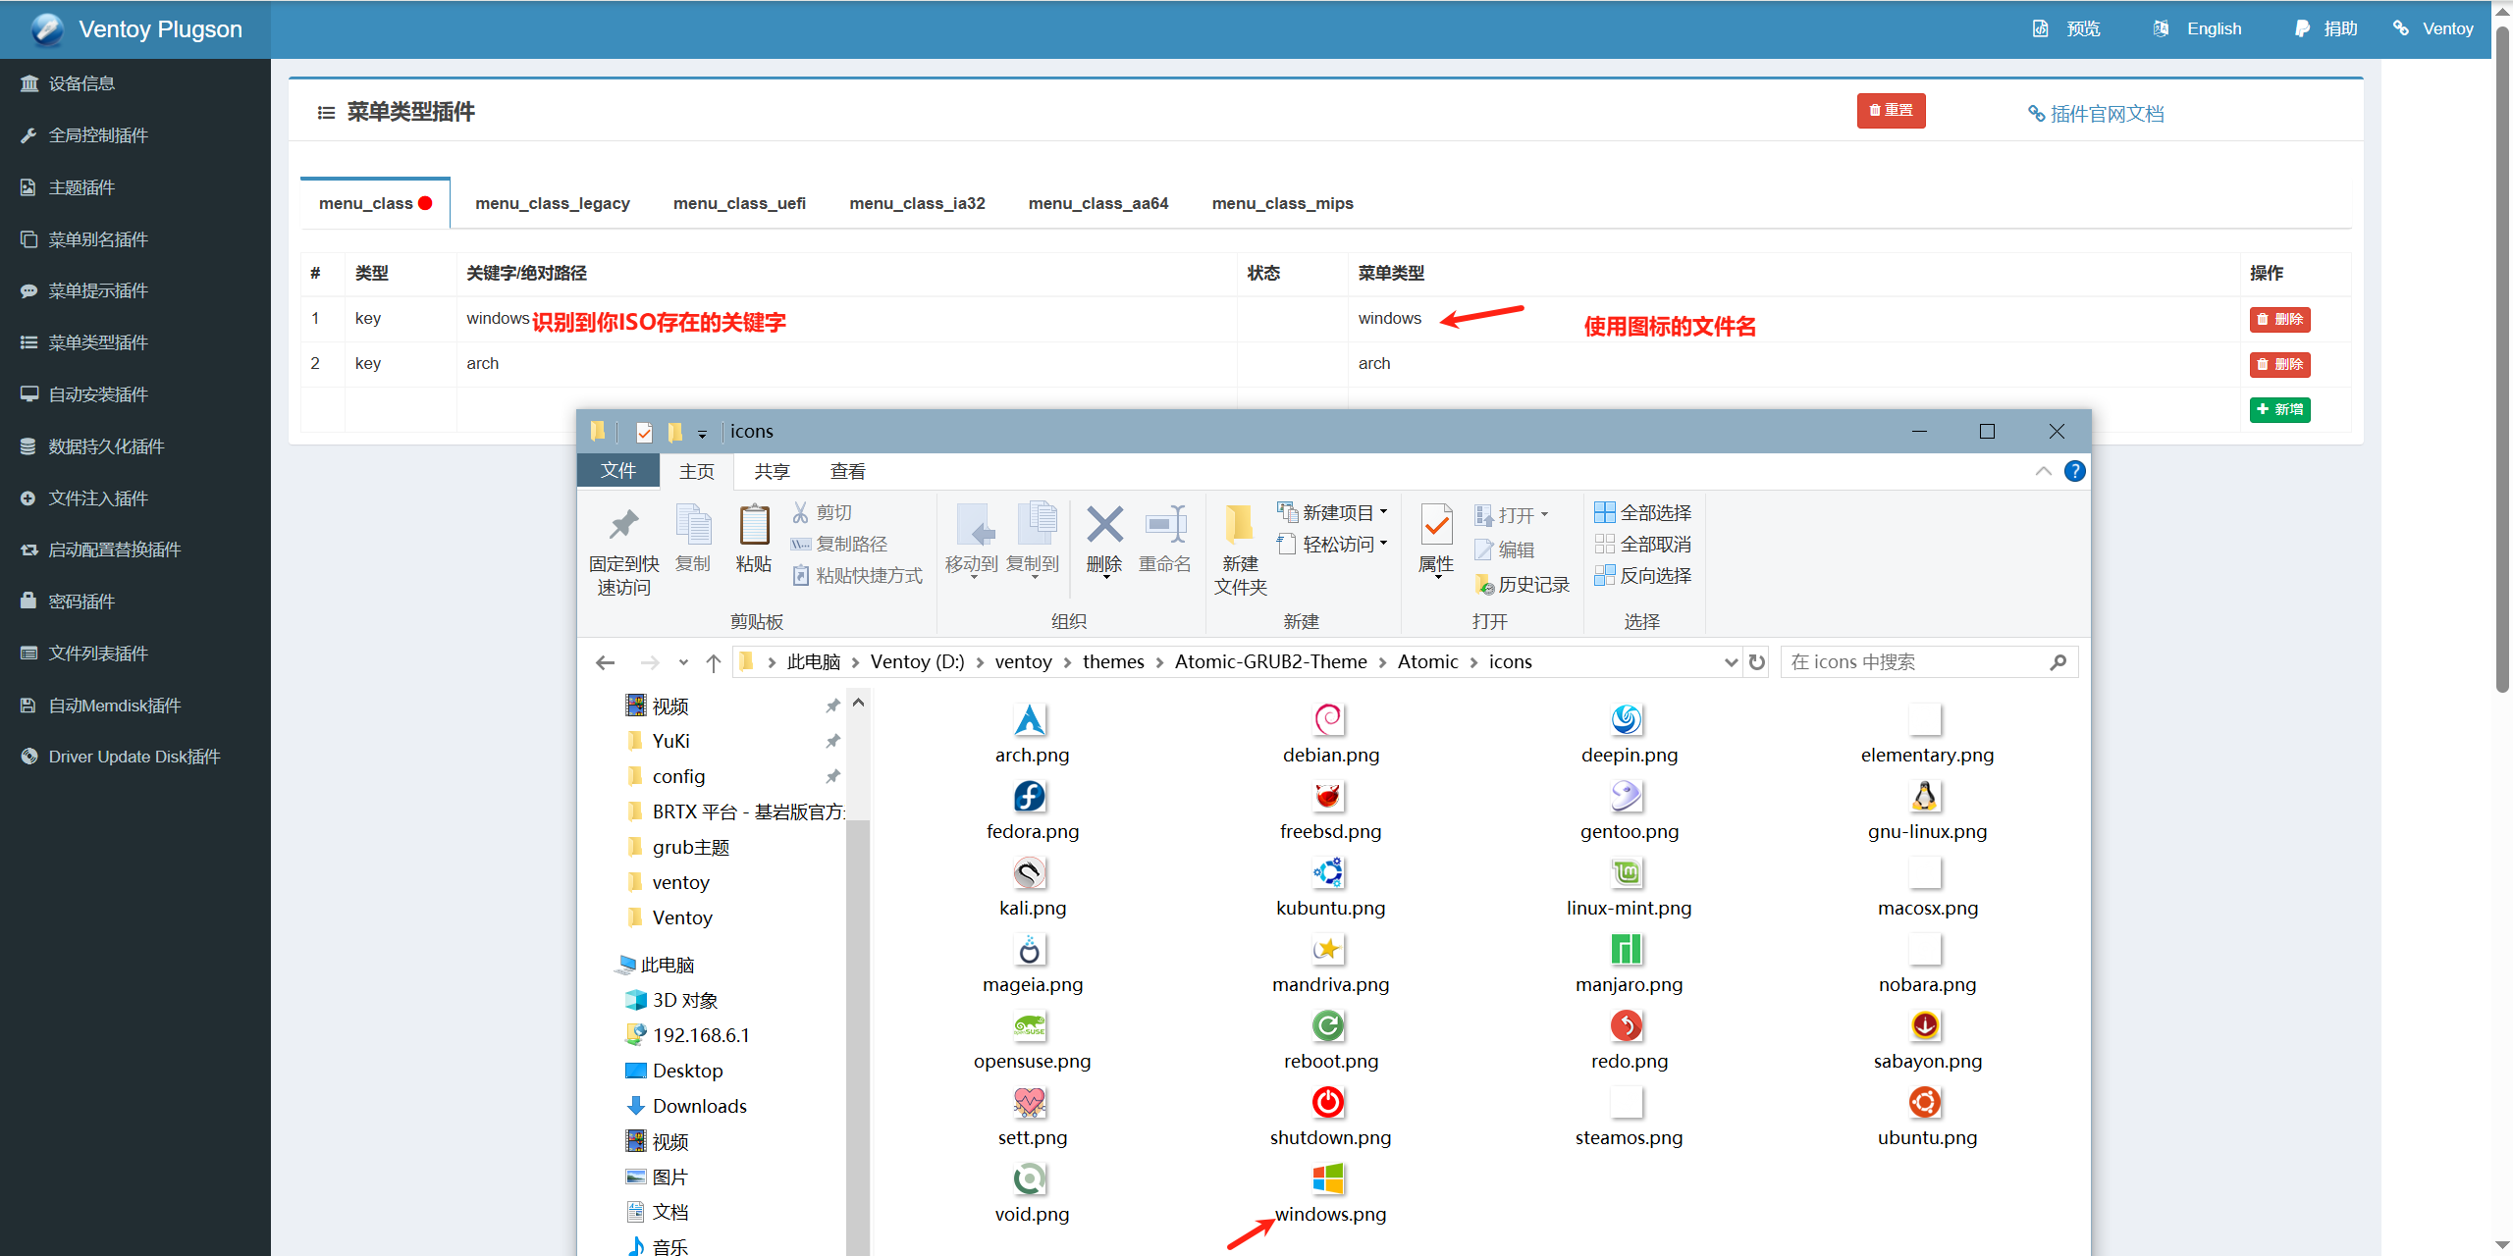Click the Invert Selection icon
The height and width of the screenshot is (1256, 2513).
pos(1604,575)
